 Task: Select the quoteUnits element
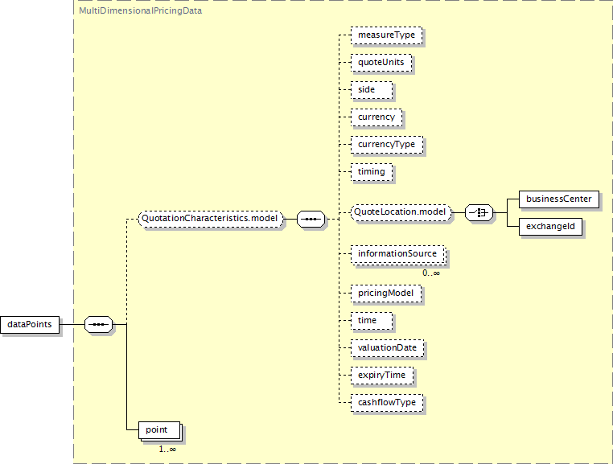[x=381, y=63]
